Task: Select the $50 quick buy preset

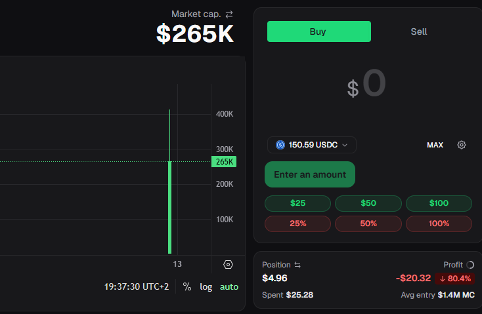Action: pos(368,203)
